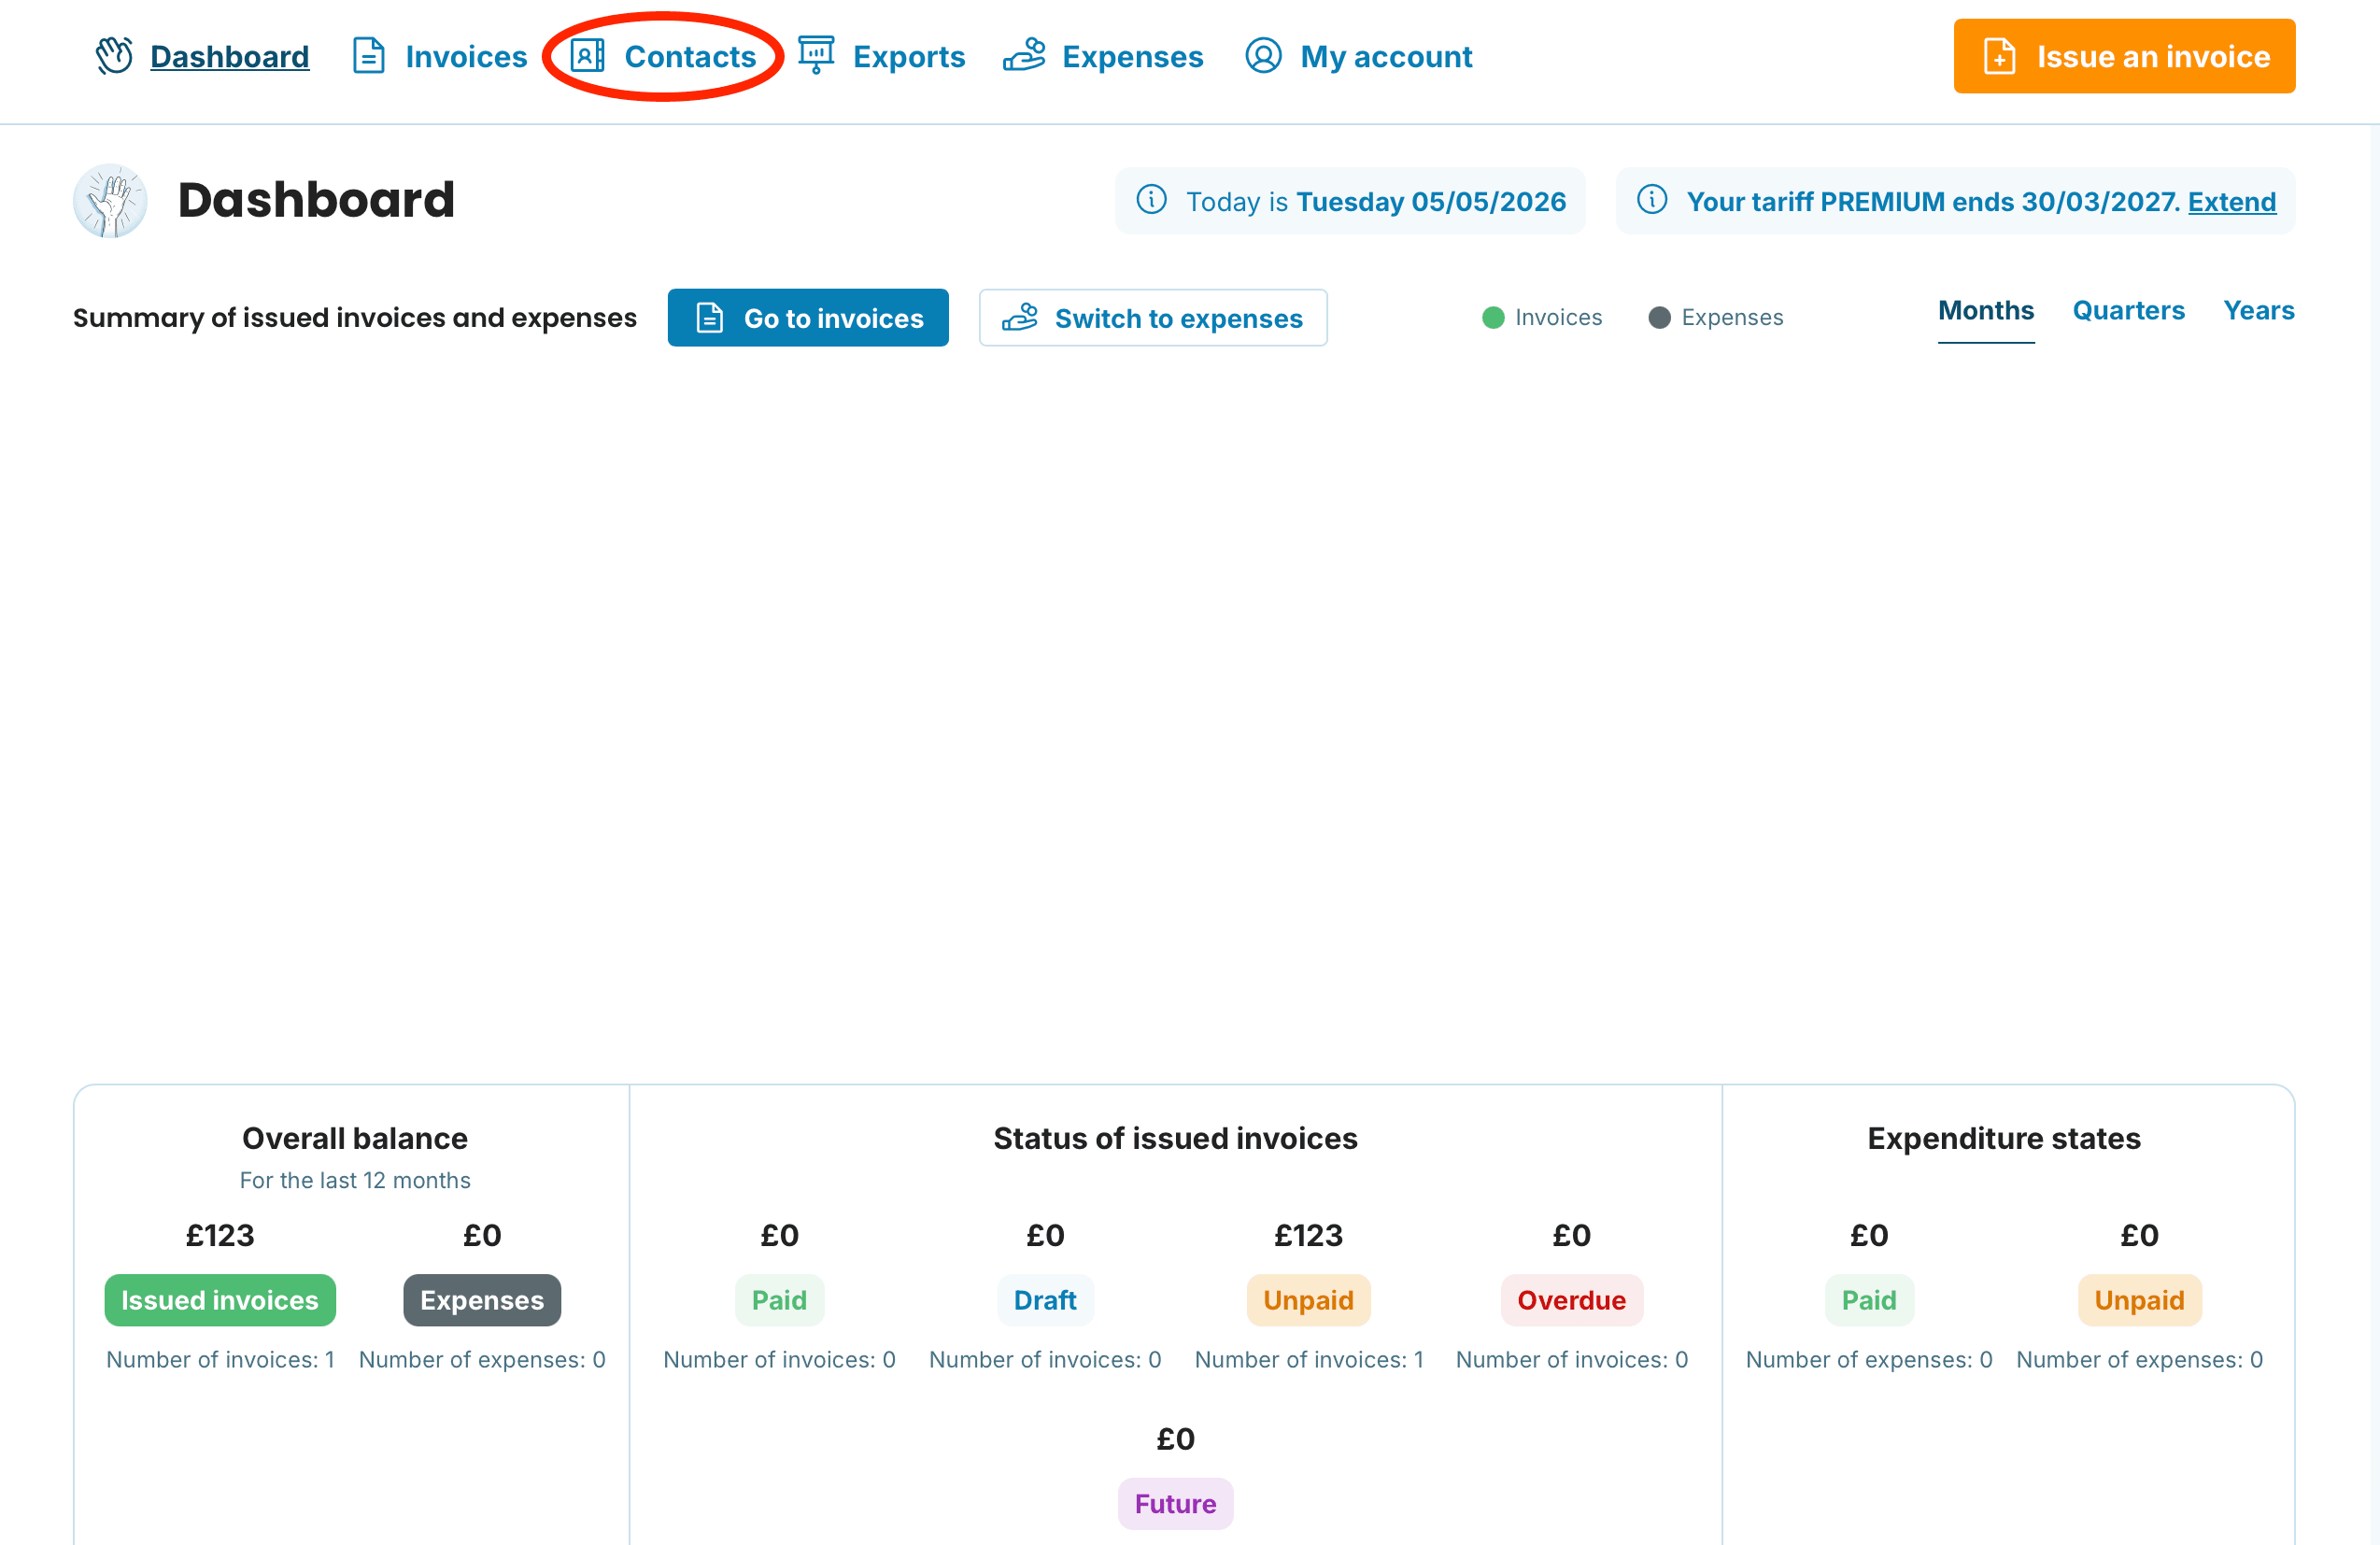Click the grey Expenses badge in Overall balance
The height and width of the screenshot is (1545, 2380).
point(482,1300)
